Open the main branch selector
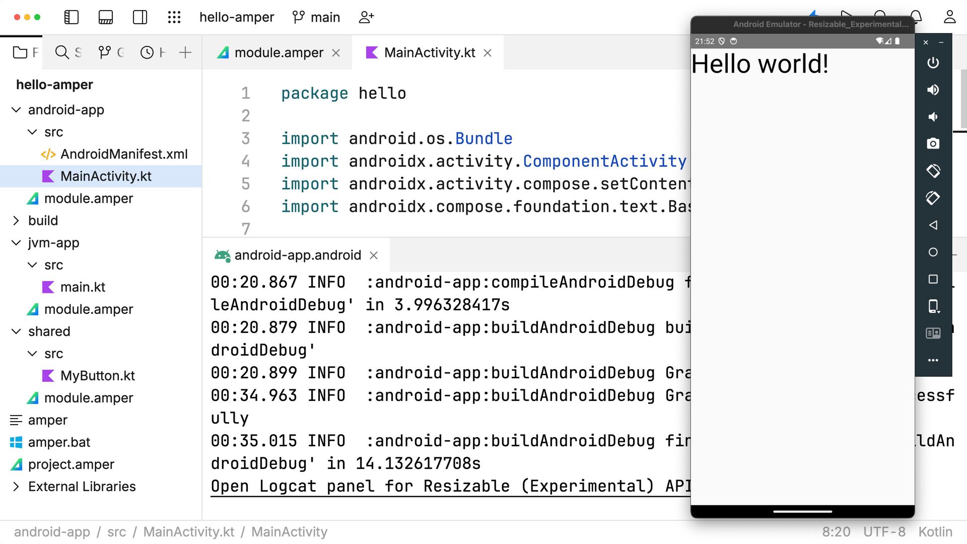Image resolution: width=967 pixels, height=544 pixels. click(x=316, y=17)
